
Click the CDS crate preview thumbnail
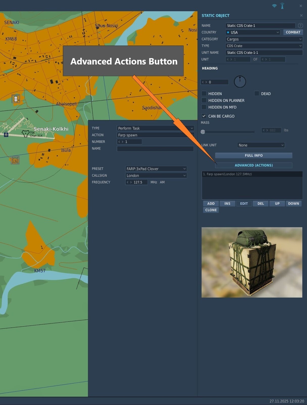click(x=252, y=262)
